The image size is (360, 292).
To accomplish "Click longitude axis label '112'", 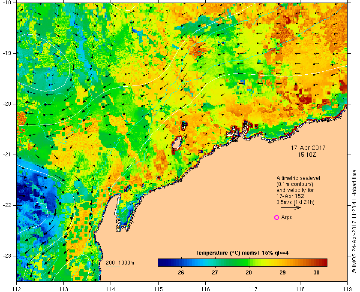I will (x=17, y=289).
